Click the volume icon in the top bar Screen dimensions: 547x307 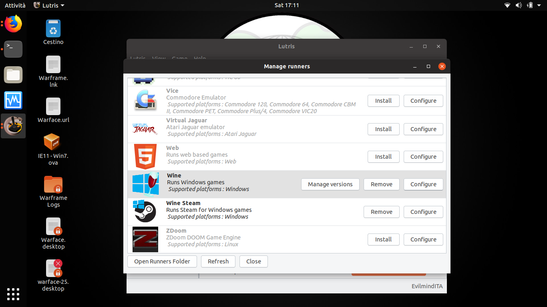click(519, 5)
